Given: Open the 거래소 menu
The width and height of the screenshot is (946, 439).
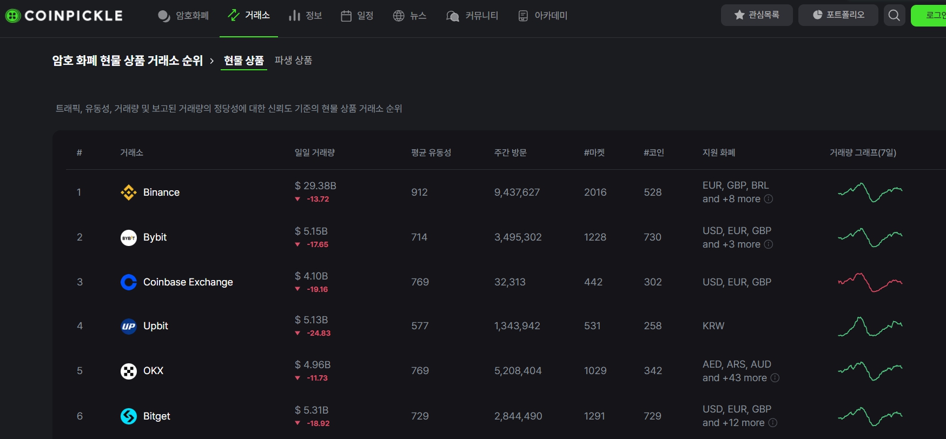Looking at the screenshot, I should tap(249, 15).
